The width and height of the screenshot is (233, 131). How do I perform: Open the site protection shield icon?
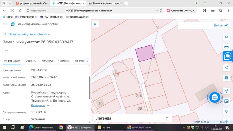pyautogui.click(x=28, y=11)
